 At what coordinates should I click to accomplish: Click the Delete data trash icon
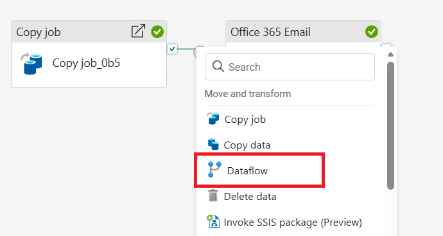(213, 195)
